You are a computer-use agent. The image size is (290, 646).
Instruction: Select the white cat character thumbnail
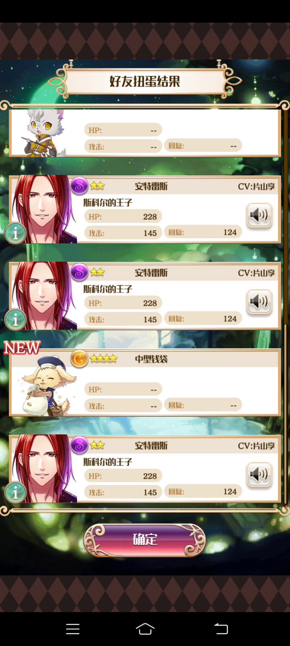[44, 133]
